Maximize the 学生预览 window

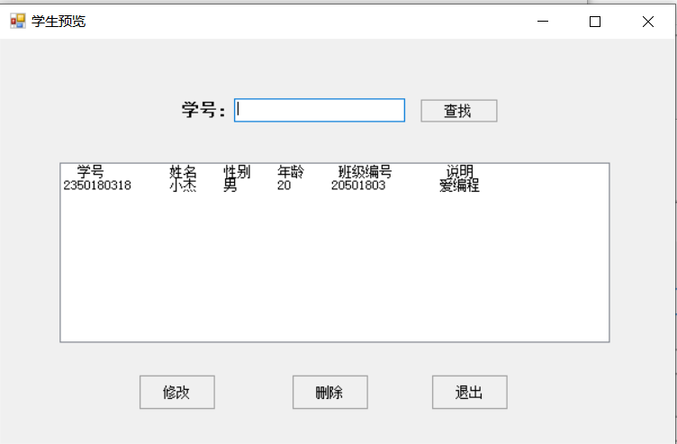point(595,21)
